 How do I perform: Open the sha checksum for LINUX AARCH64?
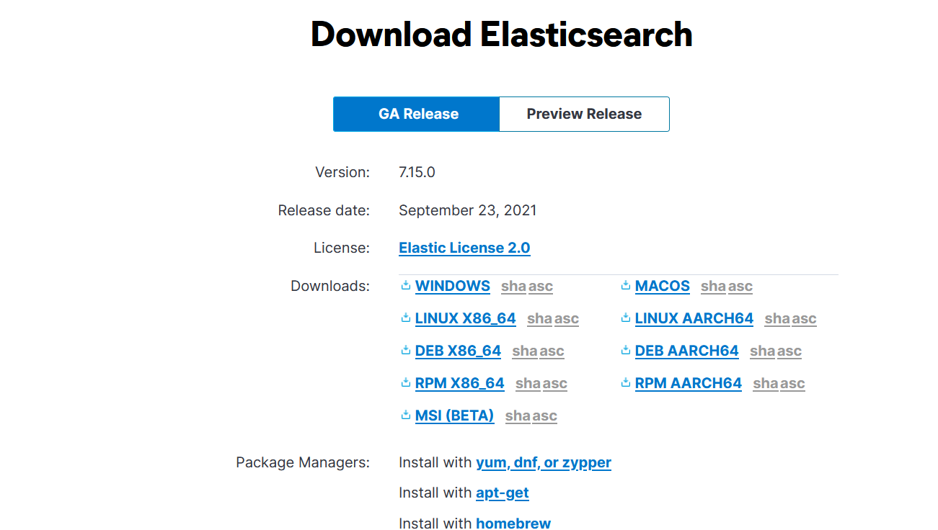[x=777, y=319]
